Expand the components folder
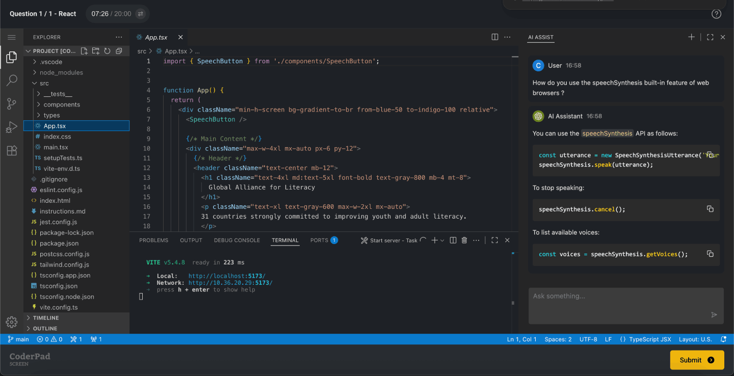The height and width of the screenshot is (376, 734). [62, 104]
